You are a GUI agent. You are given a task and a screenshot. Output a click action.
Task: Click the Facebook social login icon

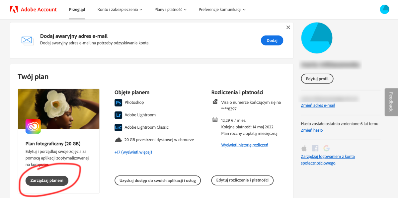[x=315, y=148]
